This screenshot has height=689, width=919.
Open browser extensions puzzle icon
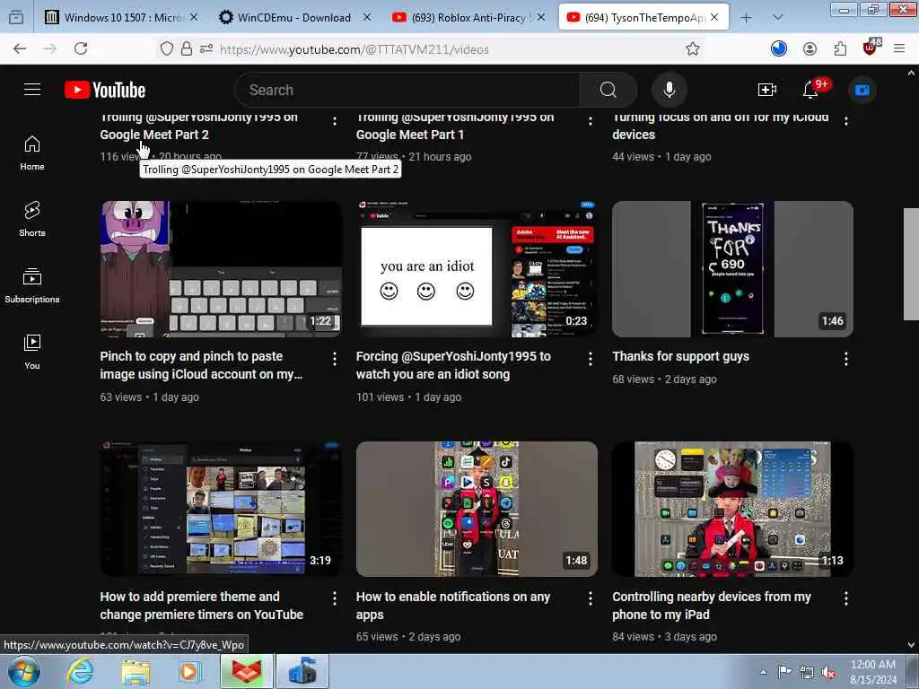coord(840,49)
